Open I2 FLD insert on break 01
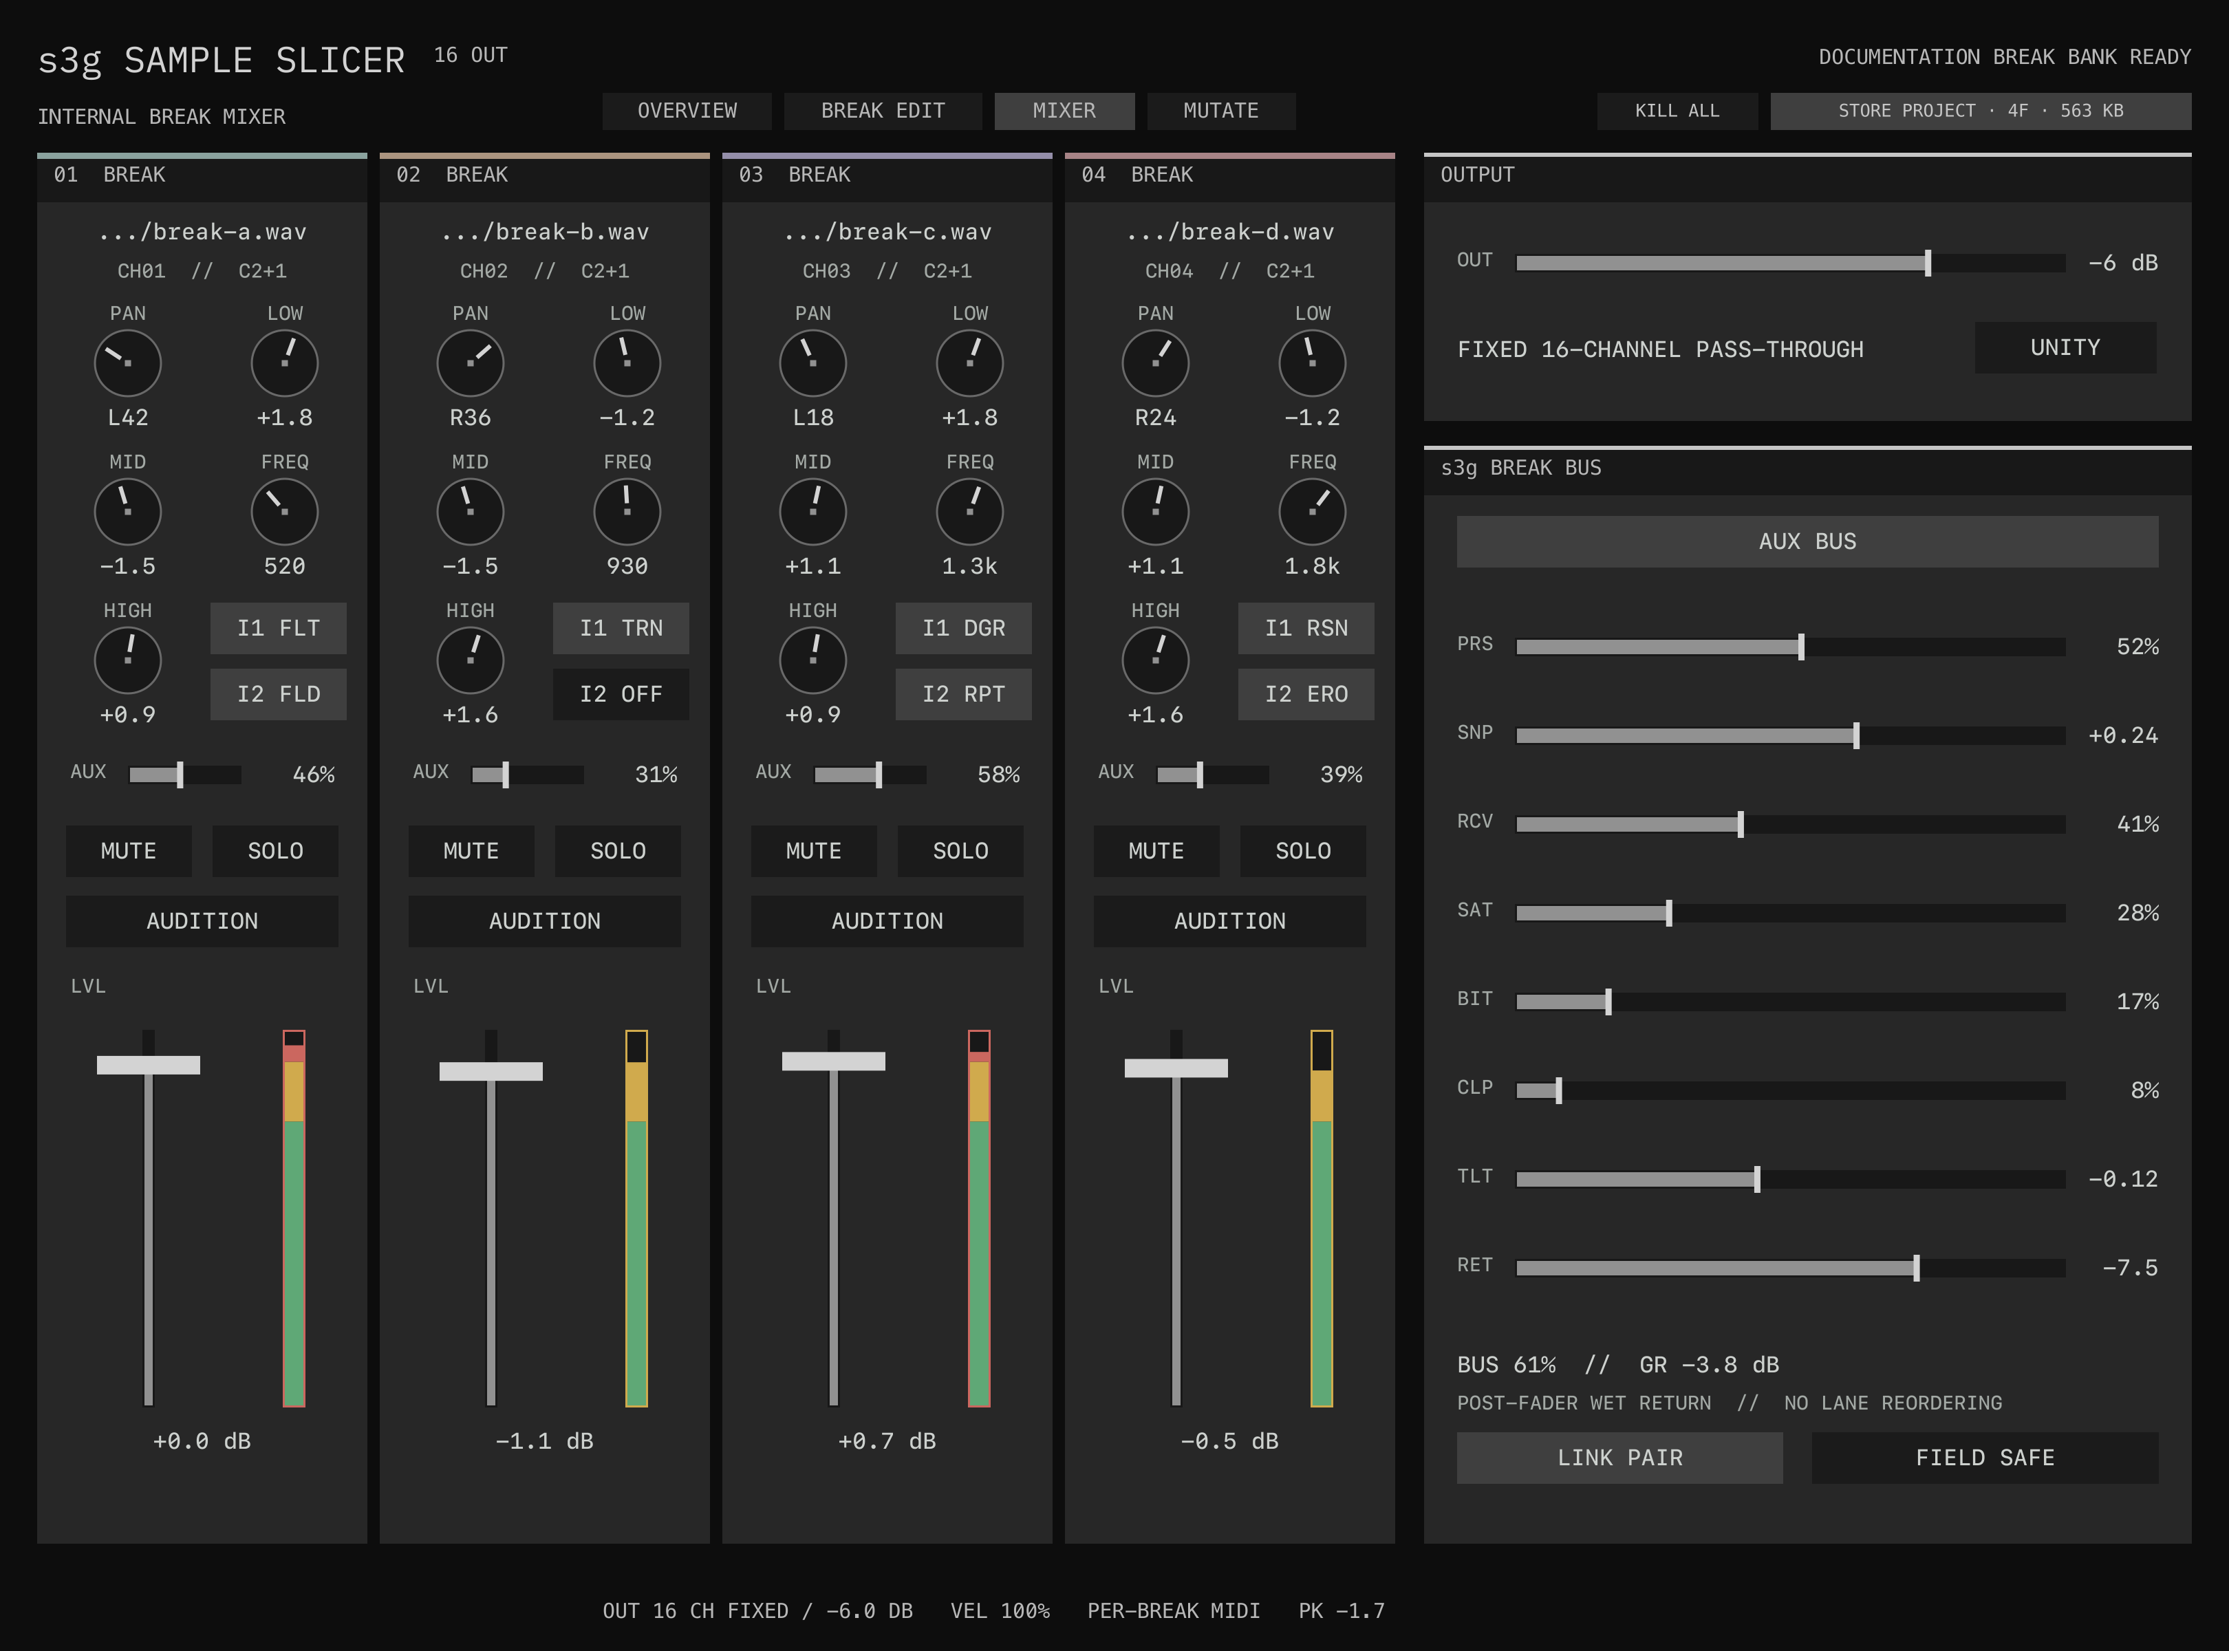Screen dimensions: 2229x1651 [279, 695]
